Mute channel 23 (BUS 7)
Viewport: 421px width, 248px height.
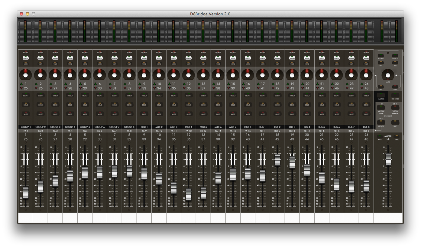(351, 114)
